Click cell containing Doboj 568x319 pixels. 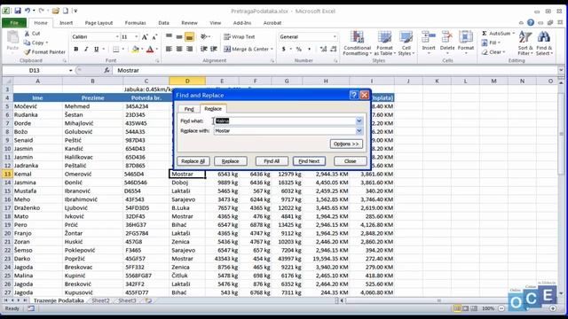pyautogui.click(x=187, y=183)
